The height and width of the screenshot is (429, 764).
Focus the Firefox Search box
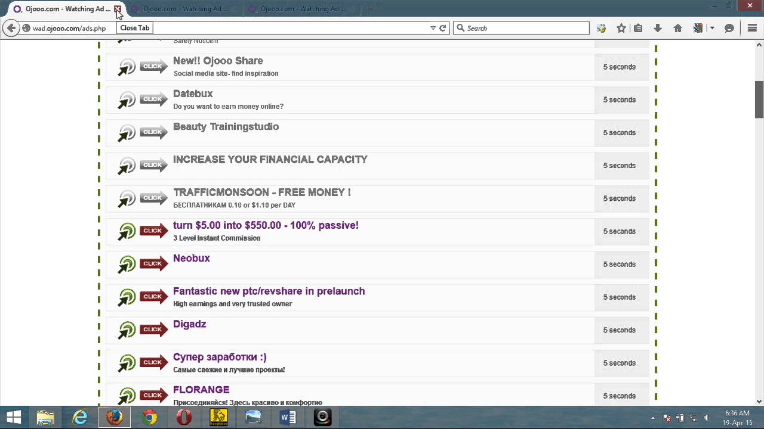click(521, 28)
